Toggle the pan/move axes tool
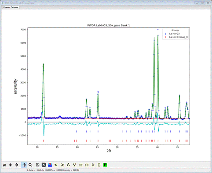 (x=24, y=165)
